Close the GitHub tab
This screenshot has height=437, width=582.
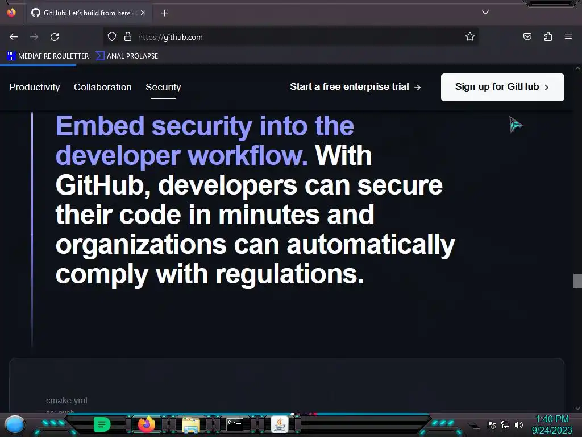143,13
